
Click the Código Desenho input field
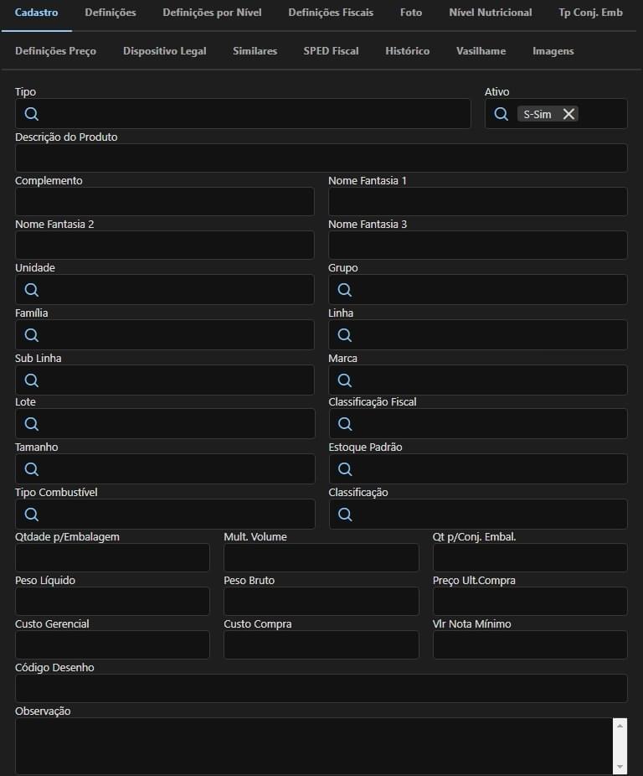321,688
